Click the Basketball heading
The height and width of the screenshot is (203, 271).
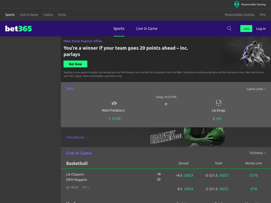[x=77, y=163]
